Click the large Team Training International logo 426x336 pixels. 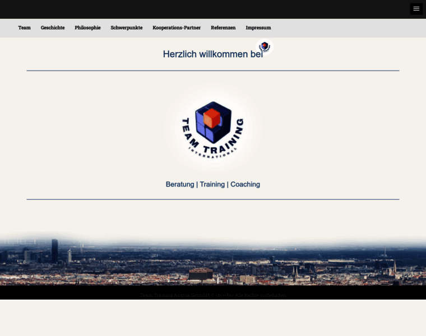click(x=213, y=129)
